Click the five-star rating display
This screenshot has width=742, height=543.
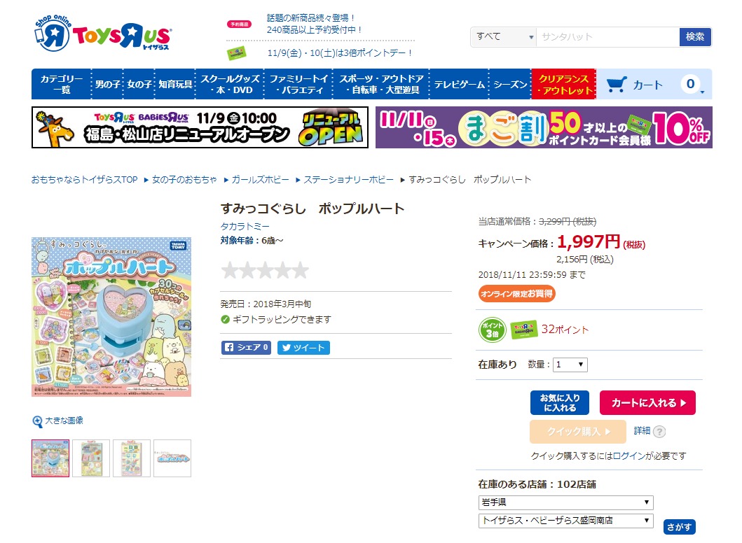tap(265, 270)
